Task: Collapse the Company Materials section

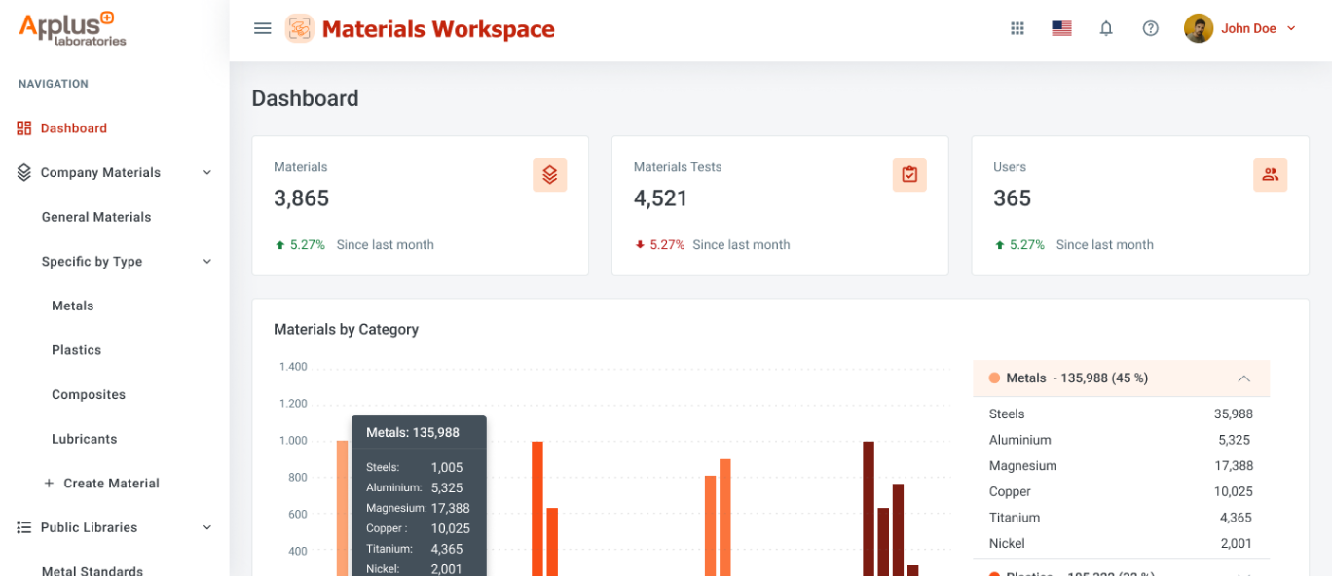Action: click(x=206, y=173)
